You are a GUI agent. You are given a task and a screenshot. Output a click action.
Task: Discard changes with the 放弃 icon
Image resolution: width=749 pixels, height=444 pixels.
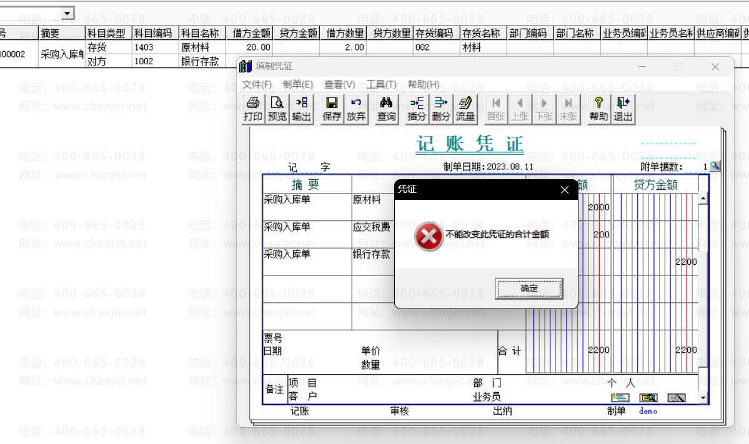(356, 109)
